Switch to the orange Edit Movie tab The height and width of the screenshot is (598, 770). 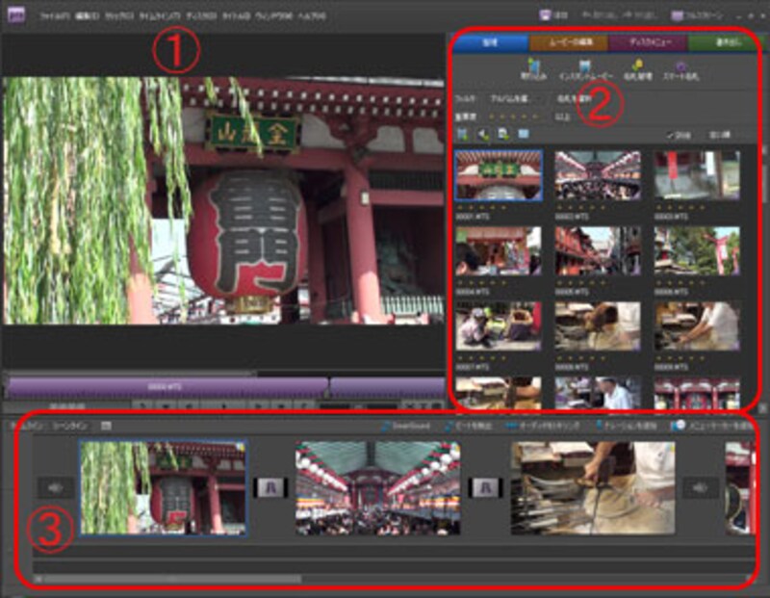coord(575,42)
